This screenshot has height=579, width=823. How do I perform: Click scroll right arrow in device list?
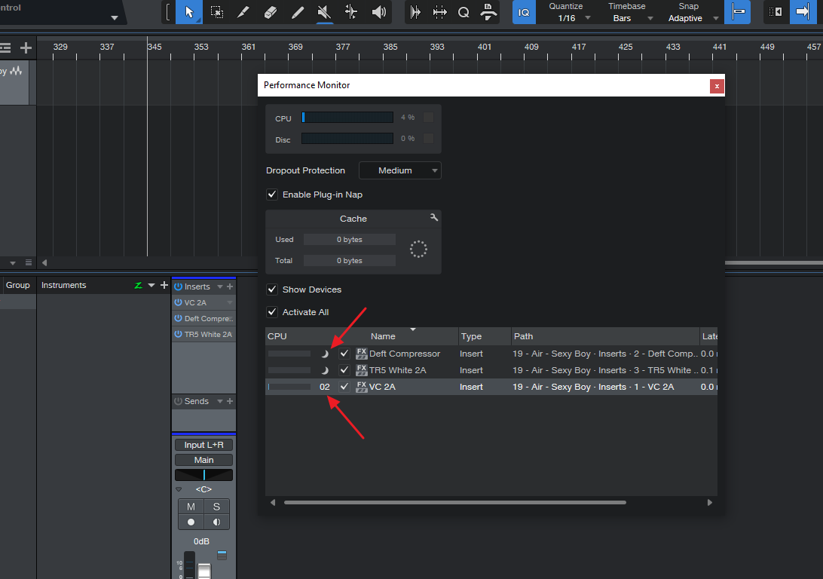(710, 502)
